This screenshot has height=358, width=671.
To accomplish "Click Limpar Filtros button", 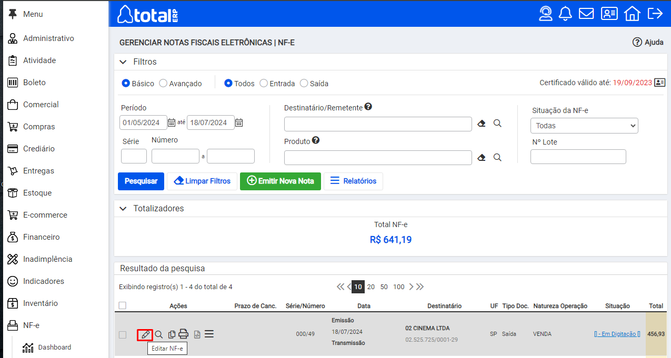I will click(202, 181).
